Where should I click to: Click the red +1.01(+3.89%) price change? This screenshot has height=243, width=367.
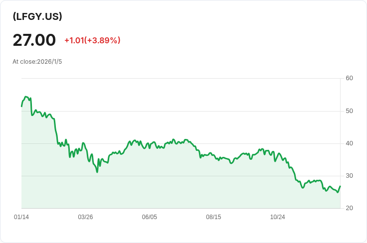click(92, 40)
